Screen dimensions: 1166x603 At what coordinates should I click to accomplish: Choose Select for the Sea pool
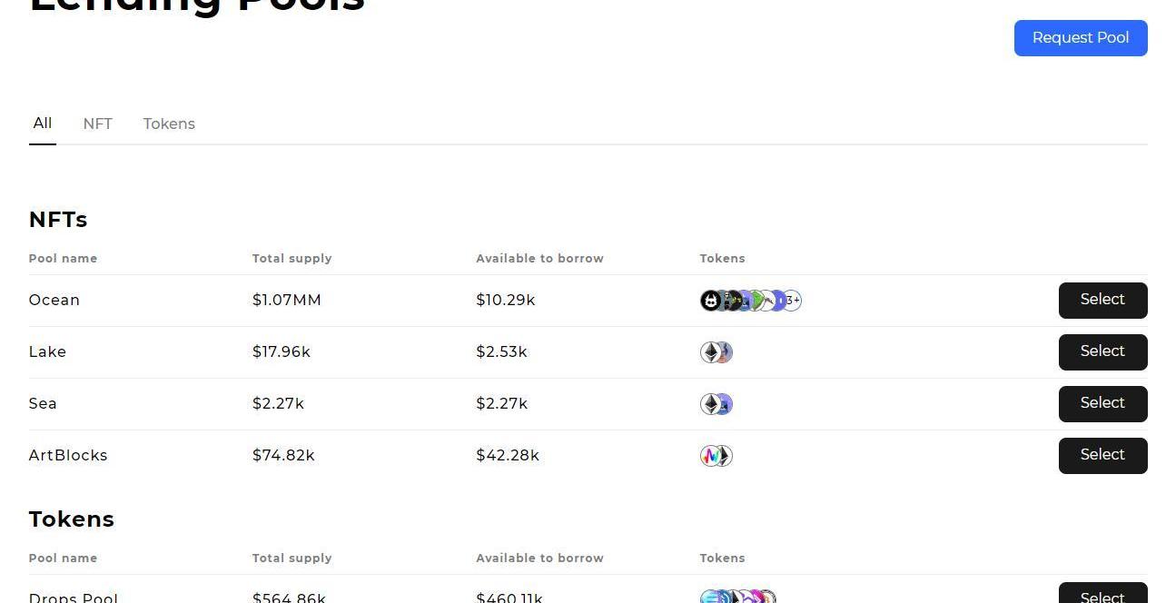pyautogui.click(x=1102, y=404)
